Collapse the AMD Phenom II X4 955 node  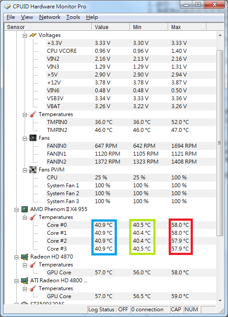click(x=17, y=210)
